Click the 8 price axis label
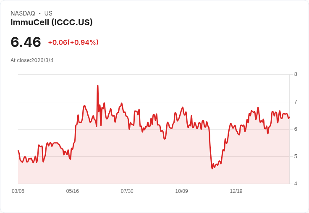Viewport: 309px width, 213px height. (x=296, y=74)
